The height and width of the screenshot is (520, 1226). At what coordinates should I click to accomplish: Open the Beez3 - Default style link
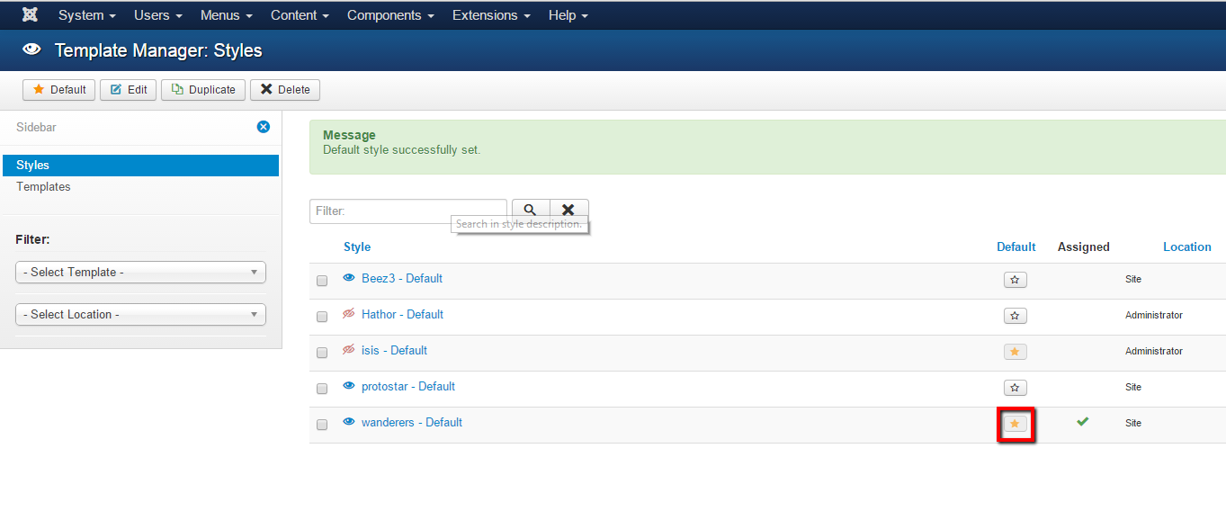(x=402, y=278)
